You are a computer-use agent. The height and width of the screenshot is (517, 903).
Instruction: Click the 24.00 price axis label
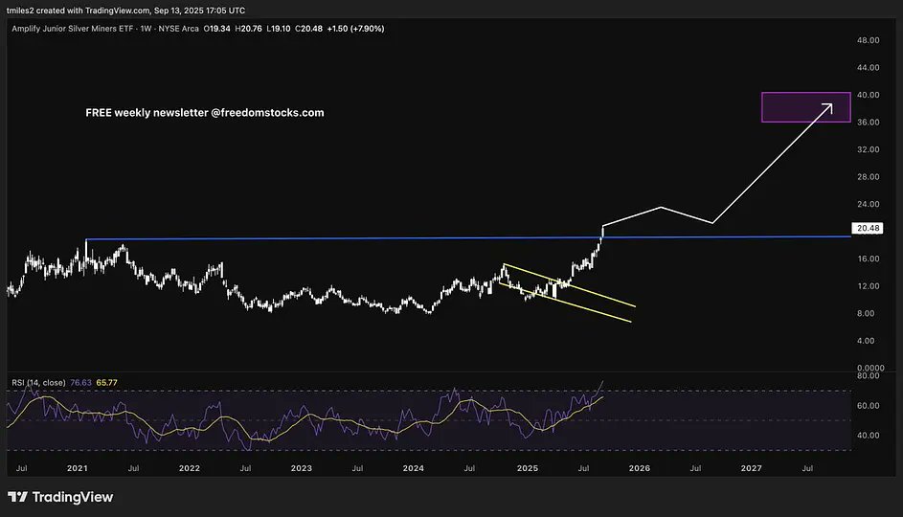point(868,204)
